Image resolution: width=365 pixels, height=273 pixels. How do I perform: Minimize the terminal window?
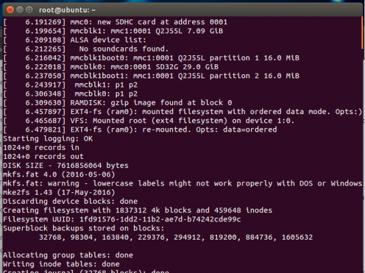(19, 8)
